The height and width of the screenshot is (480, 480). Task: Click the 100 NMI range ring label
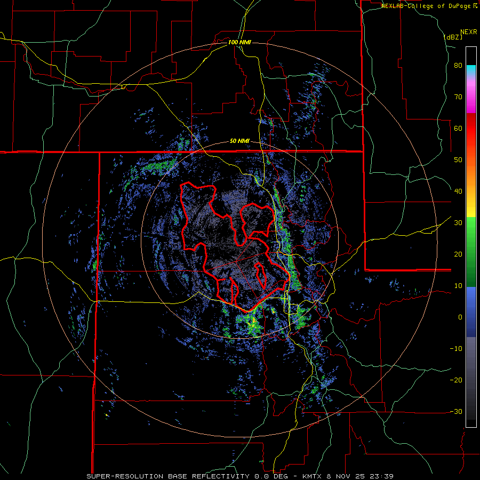click(x=239, y=42)
